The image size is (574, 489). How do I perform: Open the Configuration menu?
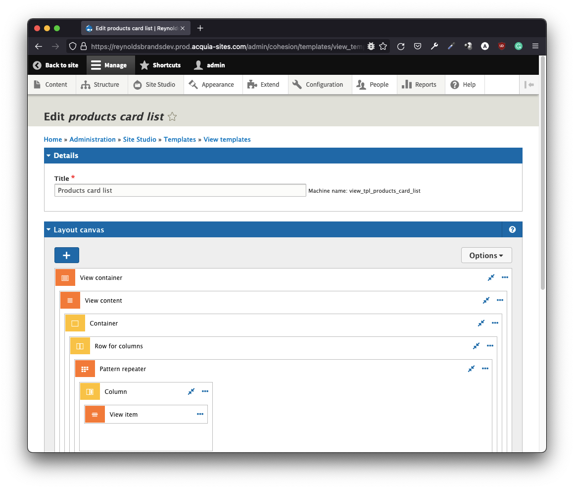(x=318, y=85)
